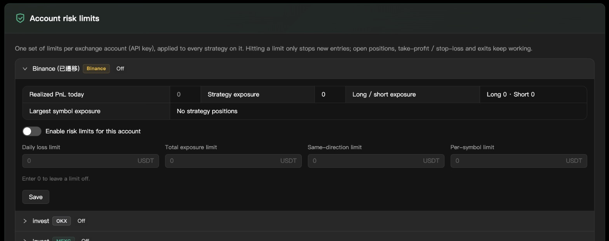609x241 pixels.
Task: Click the Realized PnL today label
Action: (x=57, y=95)
